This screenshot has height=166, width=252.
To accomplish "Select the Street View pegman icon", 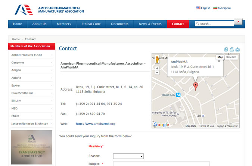I will (157, 59).
